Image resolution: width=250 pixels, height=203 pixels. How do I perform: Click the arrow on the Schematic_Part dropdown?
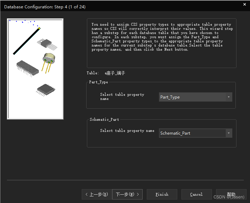(x=229, y=133)
